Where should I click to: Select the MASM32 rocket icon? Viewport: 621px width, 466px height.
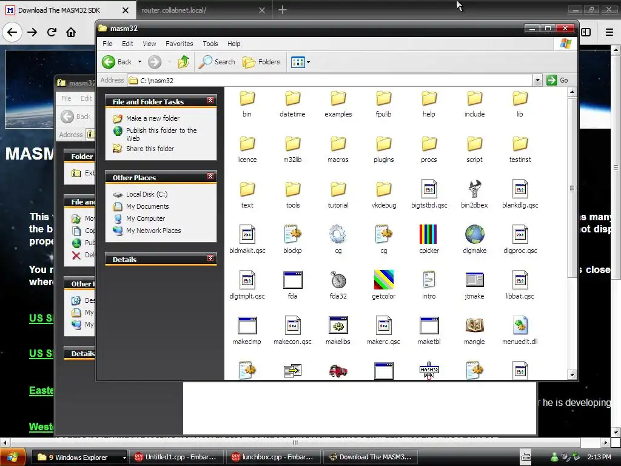click(x=429, y=371)
